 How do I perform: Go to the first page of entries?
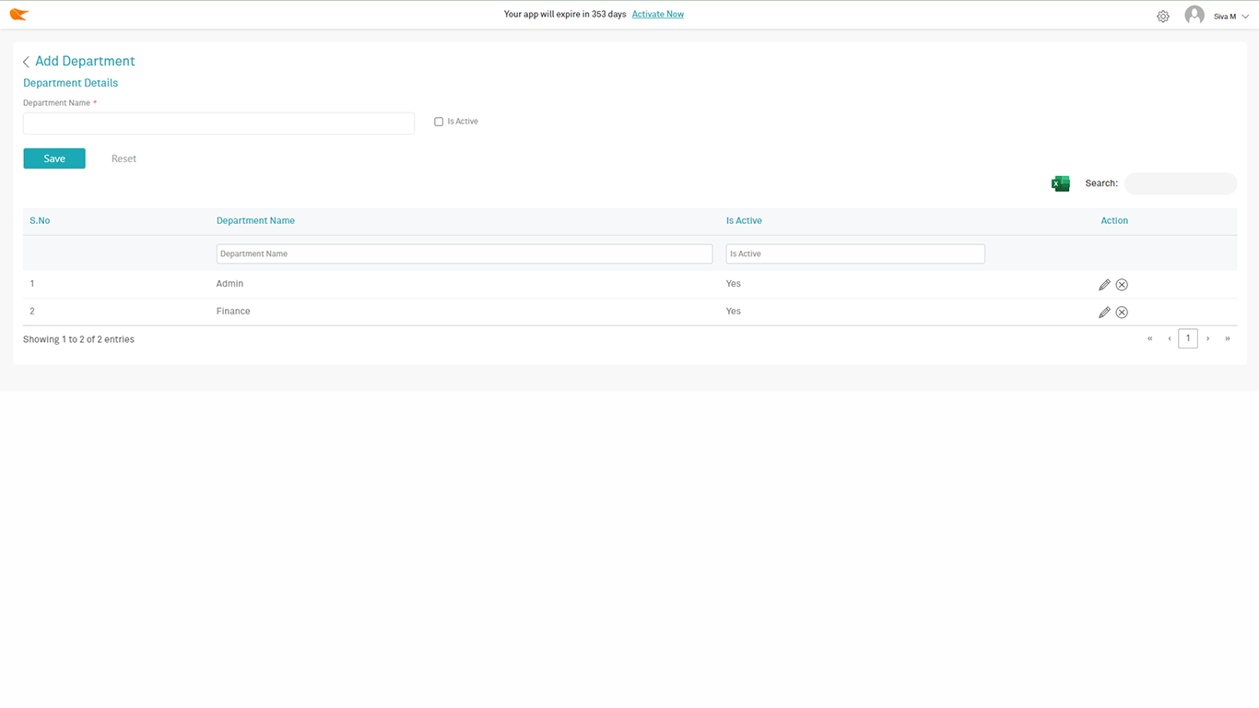[x=1150, y=339]
